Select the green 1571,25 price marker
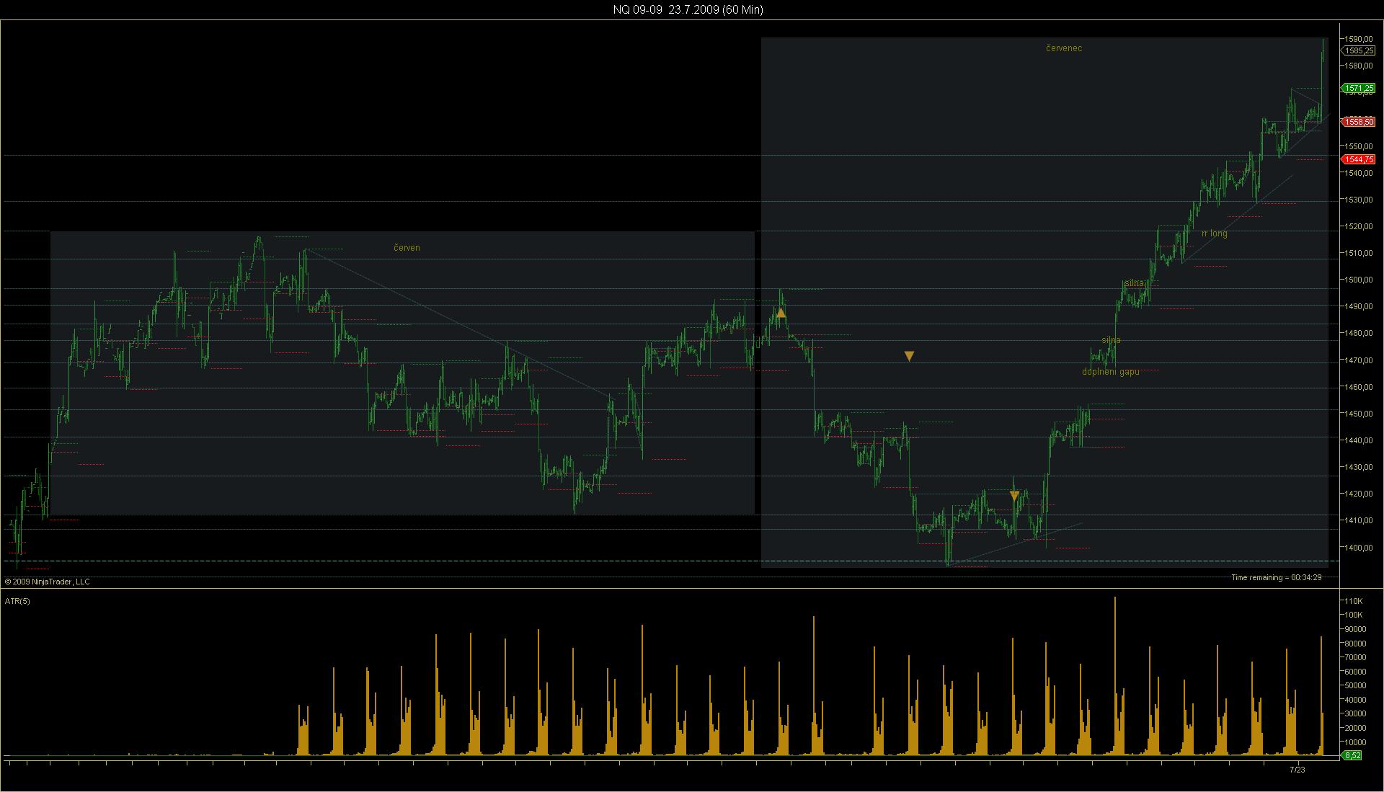Image resolution: width=1384 pixels, height=792 pixels. [1358, 88]
